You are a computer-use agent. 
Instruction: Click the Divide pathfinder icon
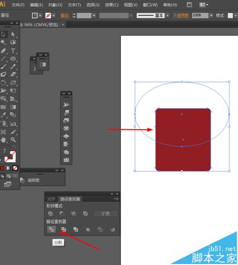point(51,229)
